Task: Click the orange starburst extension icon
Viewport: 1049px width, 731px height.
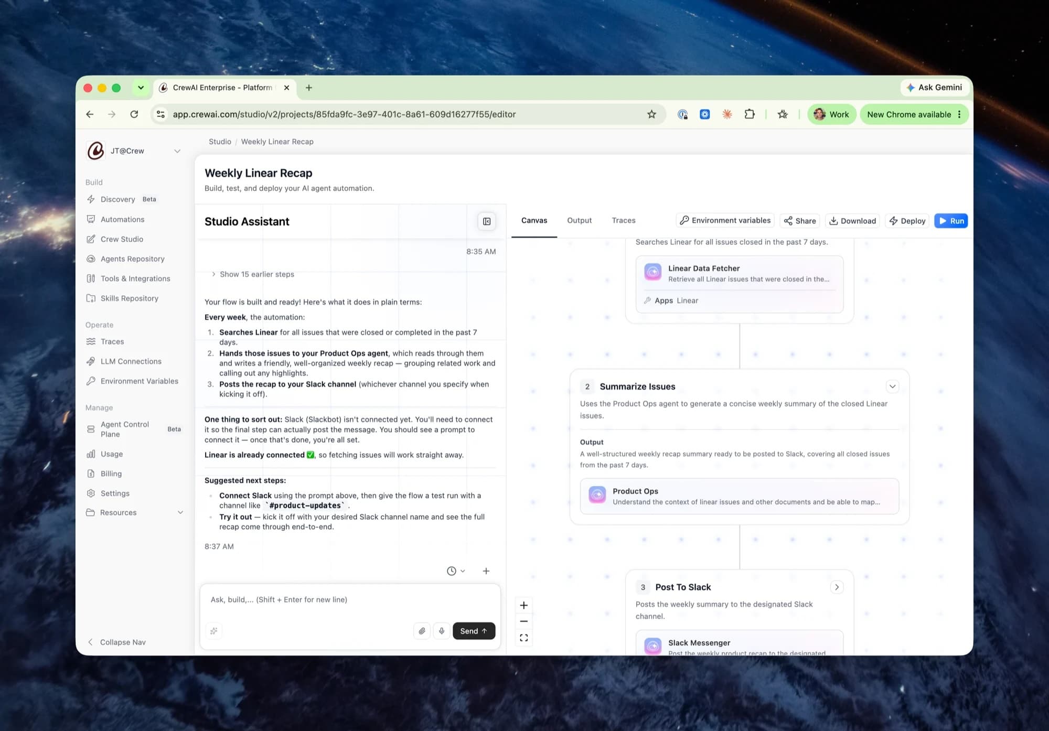Action: click(x=727, y=114)
